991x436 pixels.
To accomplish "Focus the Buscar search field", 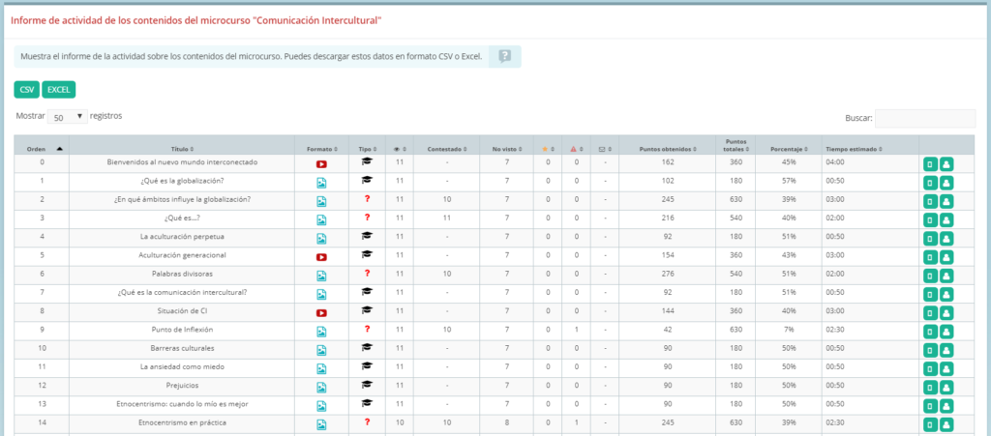I will tap(924, 119).
